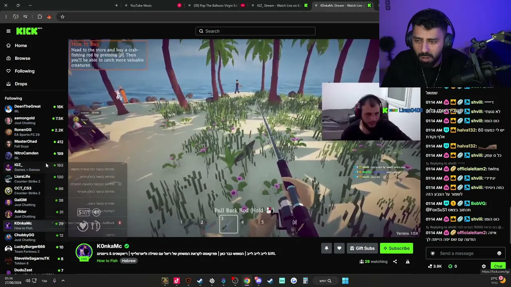Open the emoji picker in chat
Viewport: 511px width, 287px height.
499,254
